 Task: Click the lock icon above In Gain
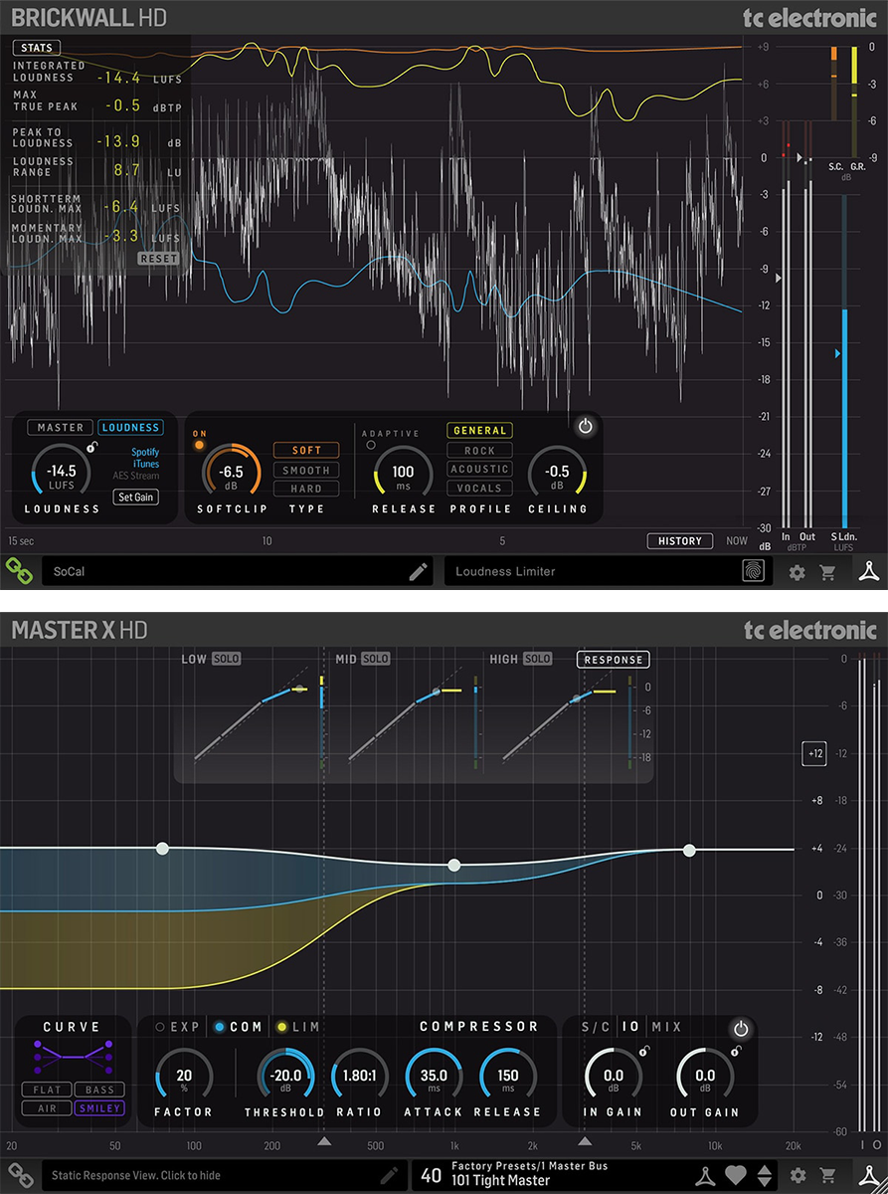tap(644, 1051)
